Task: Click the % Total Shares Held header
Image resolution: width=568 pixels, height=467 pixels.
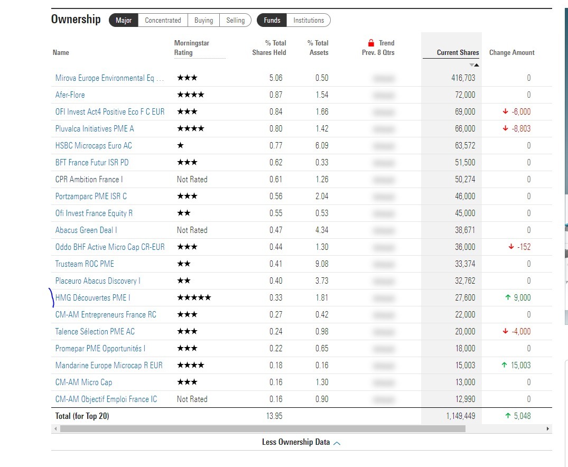Action: pyautogui.click(x=269, y=48)
